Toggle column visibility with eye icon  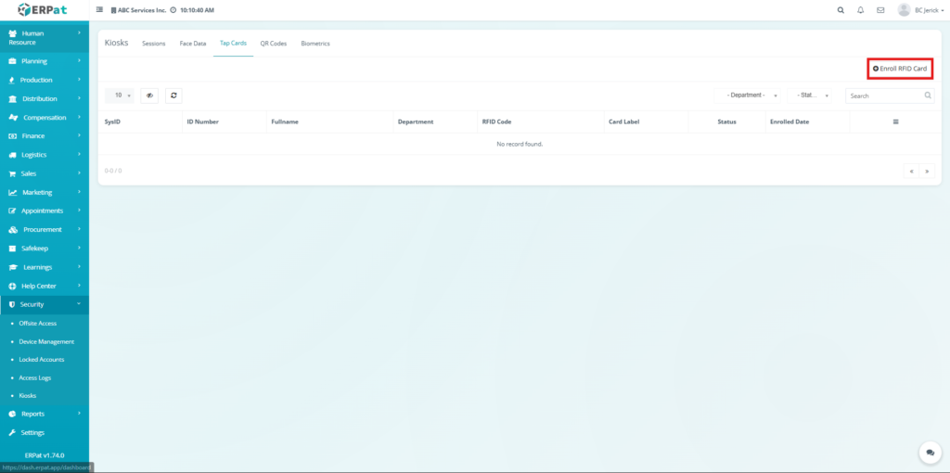click(x=149, y=95)
